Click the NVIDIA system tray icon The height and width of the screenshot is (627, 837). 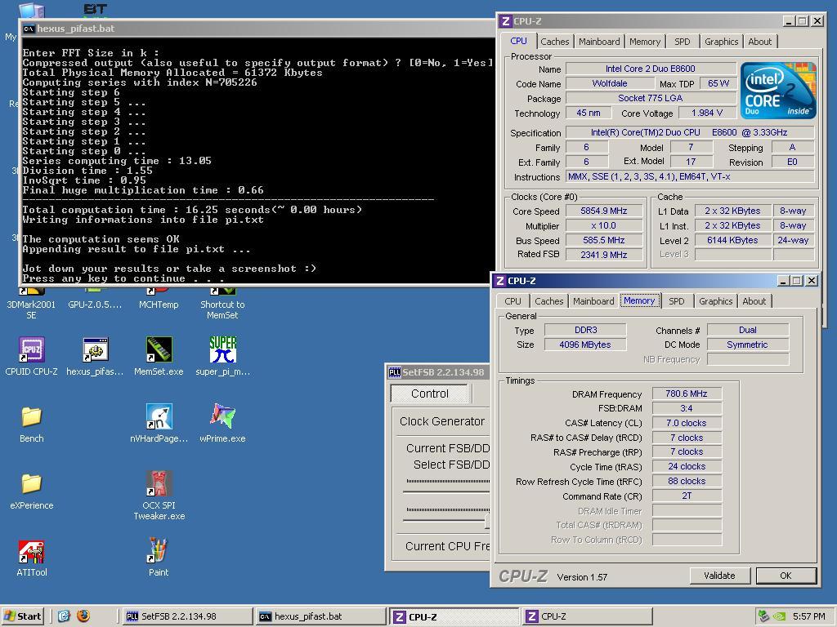[779, 616]
